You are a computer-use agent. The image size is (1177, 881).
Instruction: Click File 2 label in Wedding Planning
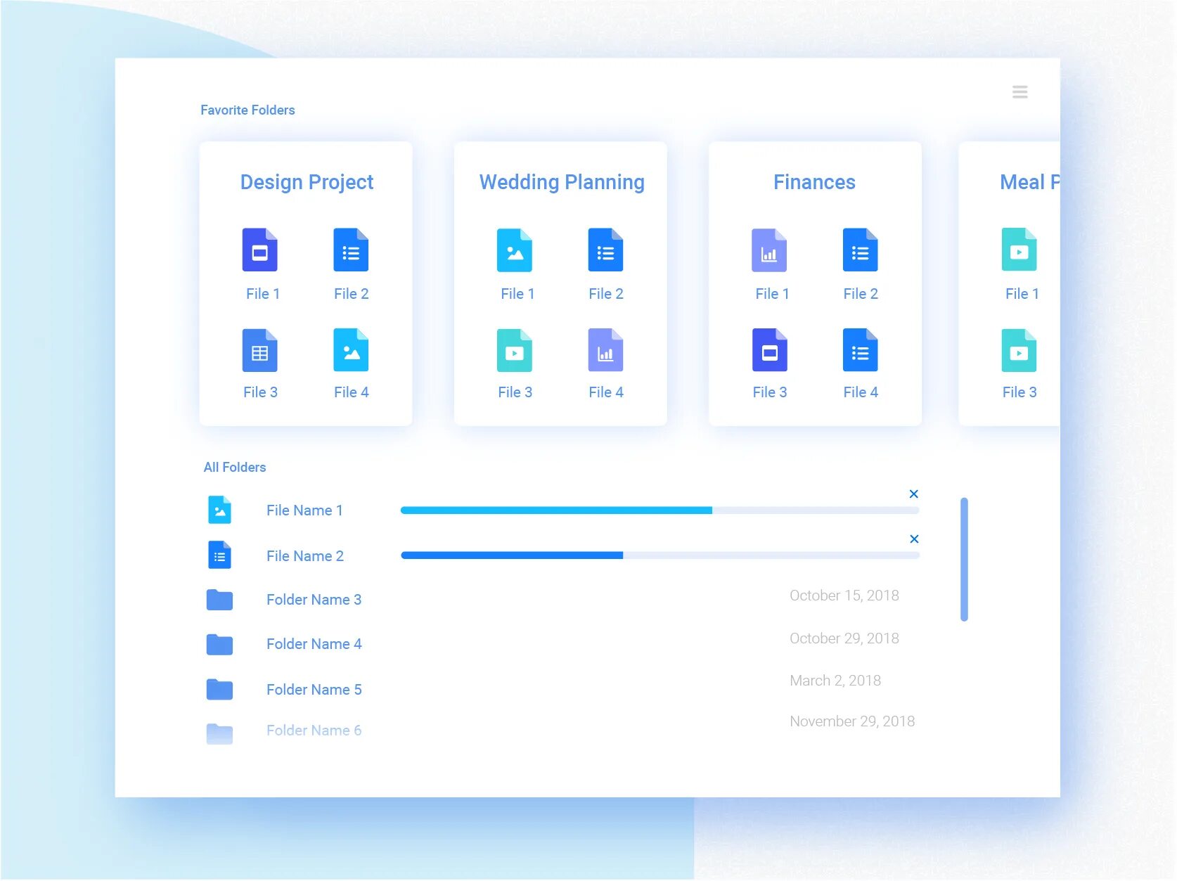[606, 294]
